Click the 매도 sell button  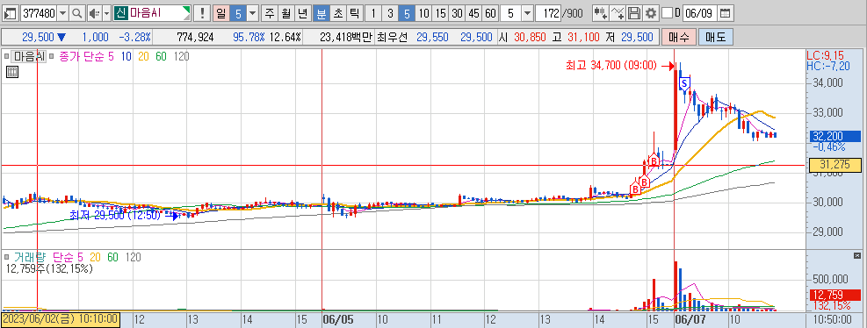click(716, 38)
